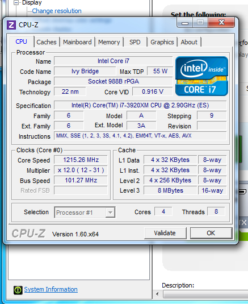The height and width of the screenshot is (304, 248).
Task: Select the CPU tab
Action: (x=22, y=41)
